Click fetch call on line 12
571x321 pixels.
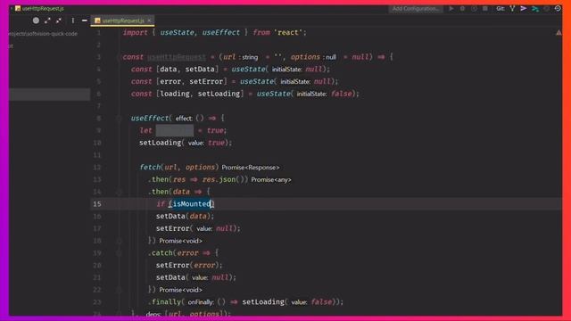tap(150, 167)
